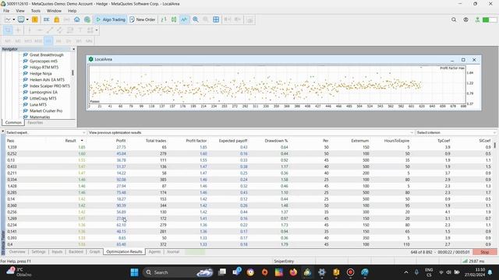The width and height of the screenshot is (499, 280).
Task: Launch MetaEditor via the IDE icon
Action: click(47, 19)
